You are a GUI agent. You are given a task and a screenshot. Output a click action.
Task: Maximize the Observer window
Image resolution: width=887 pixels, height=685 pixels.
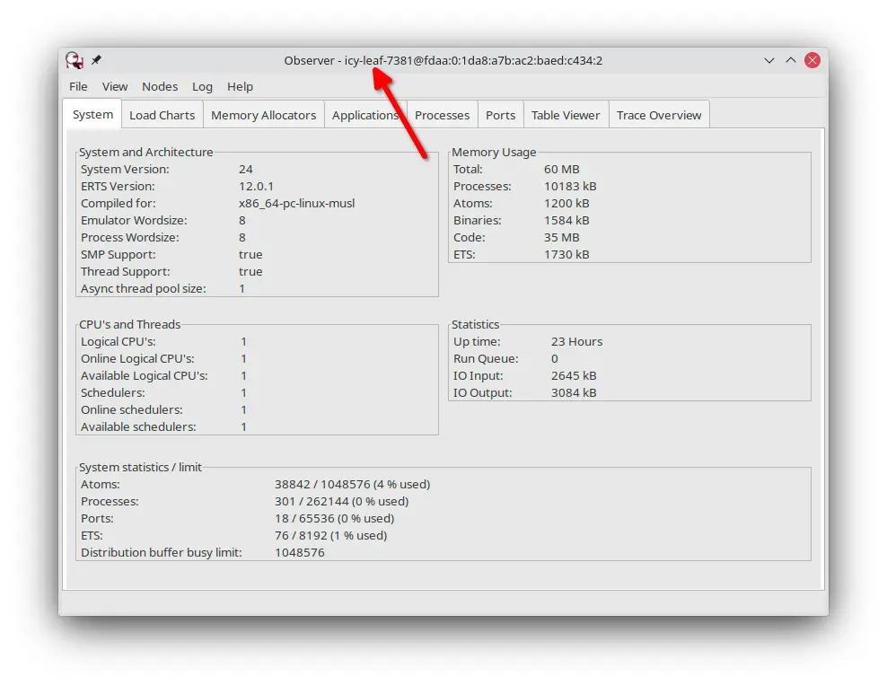[x=791, y=60]
